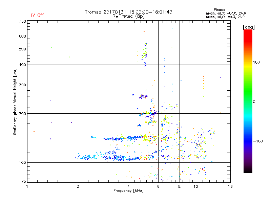
Task: Click the y-axis label '600'
Action: coord(22,36)
